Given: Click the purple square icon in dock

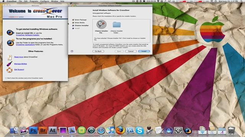Looking at the screenshot, I should click(x=63, y=130).
